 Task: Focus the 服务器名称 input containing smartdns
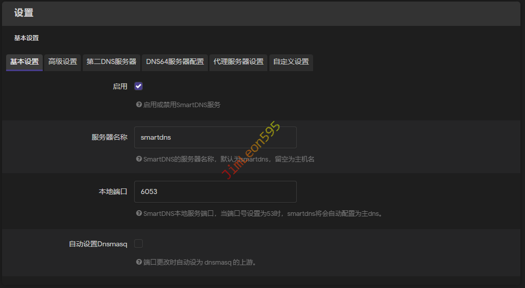coord(215,138)
